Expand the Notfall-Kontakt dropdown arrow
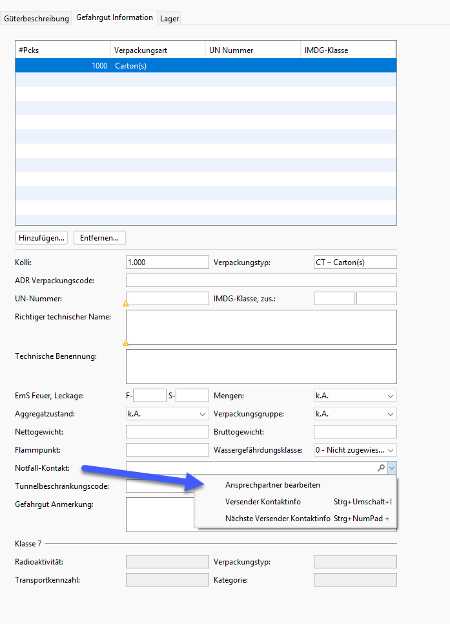 [x=392, y=468]
